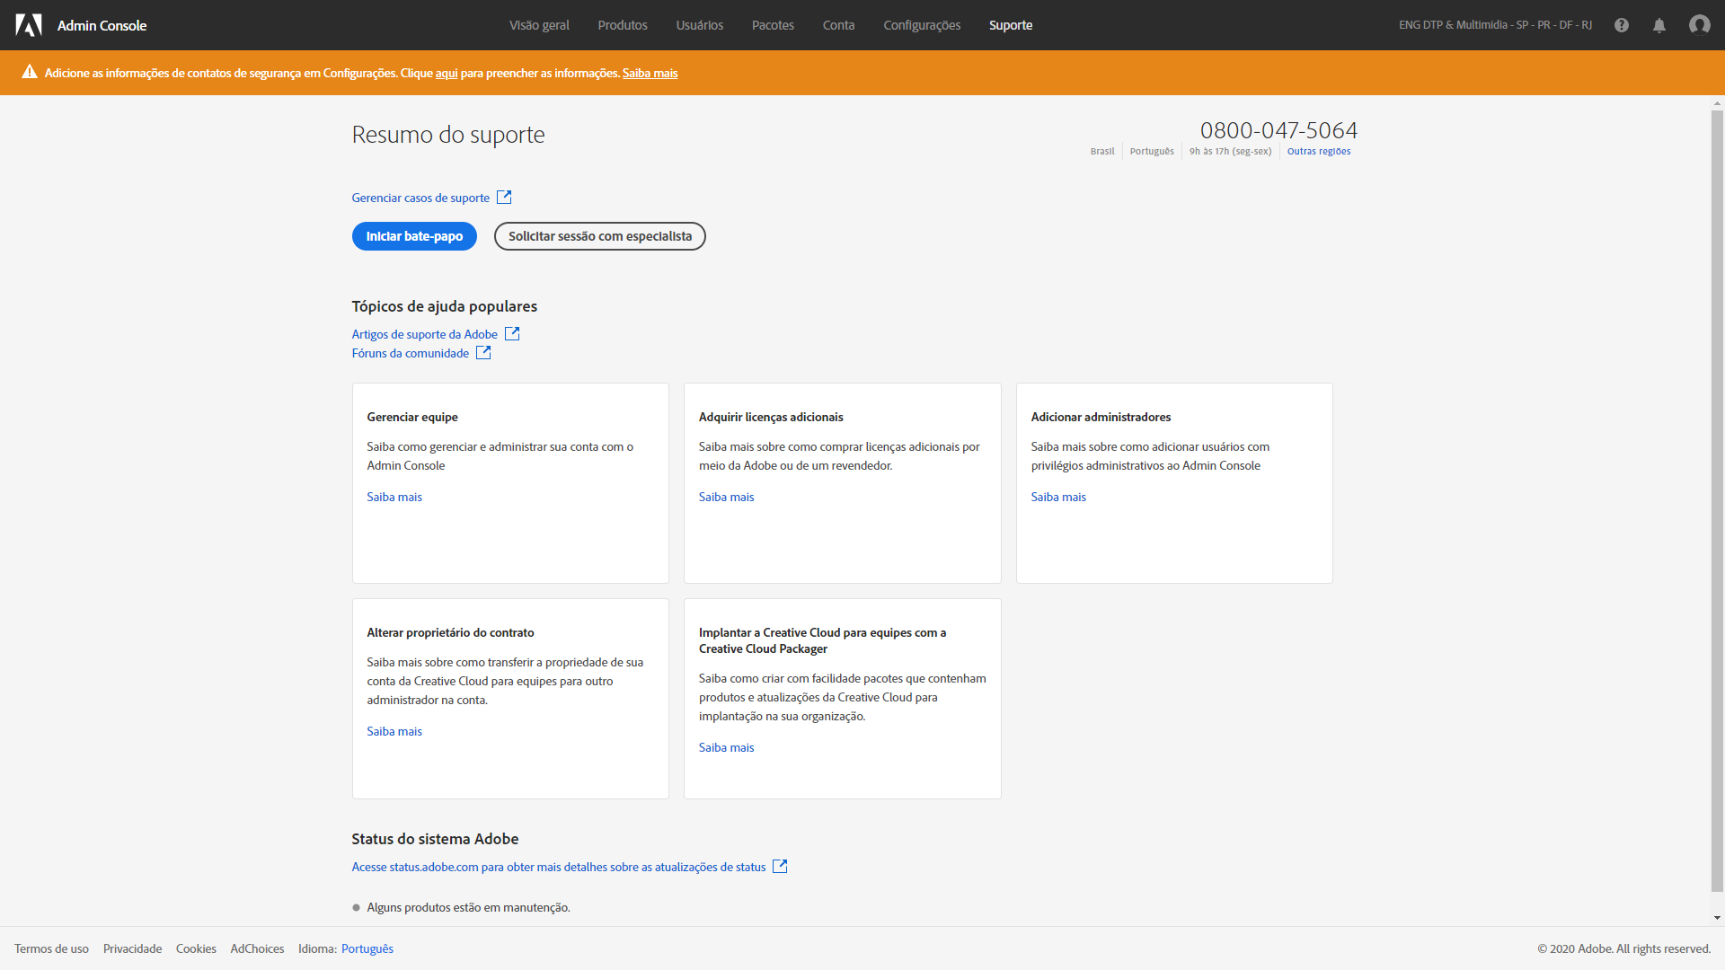Image resolution: width=1725 pixels, height=970 pixels.
Task: Click Saiba mais under Alterar proprietário do contrato
Action: pos(394,731)
